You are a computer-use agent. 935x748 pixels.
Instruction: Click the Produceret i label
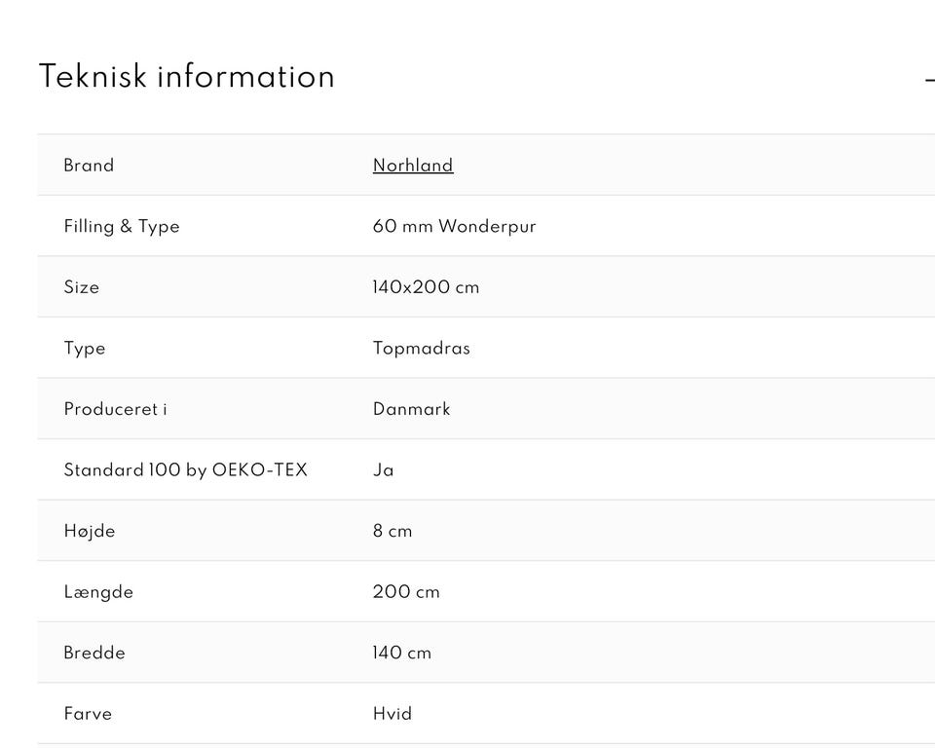coord(115,409)
